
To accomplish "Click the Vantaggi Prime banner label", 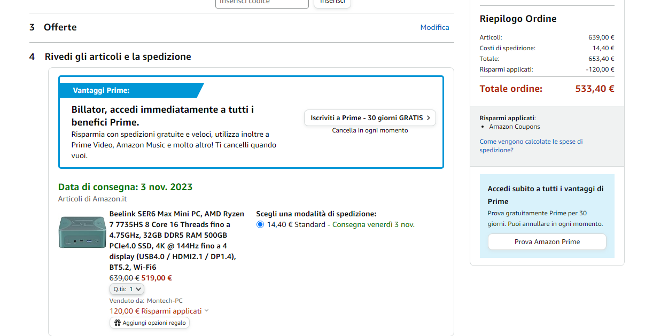I will click(x=101, y=91).
